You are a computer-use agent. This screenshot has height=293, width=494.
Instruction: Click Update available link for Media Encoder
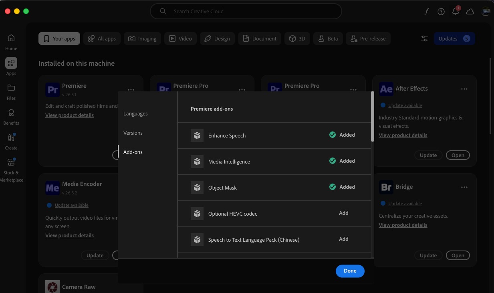tap(72, 205)
